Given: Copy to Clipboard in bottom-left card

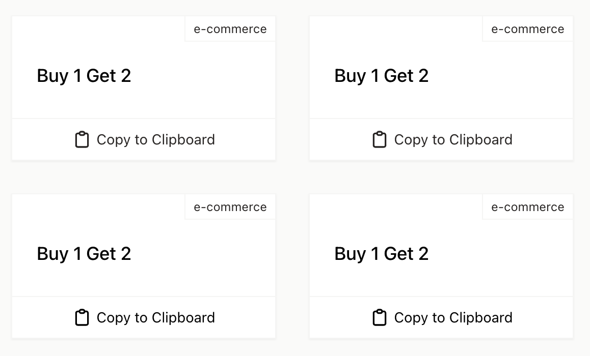Looking at the screenshot, I should (x=144, y=318).
